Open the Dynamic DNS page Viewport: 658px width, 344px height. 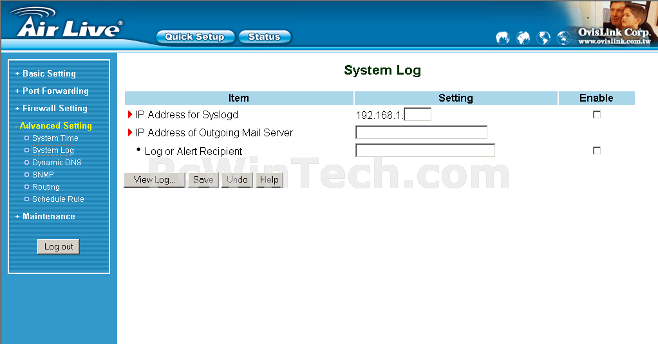(57, 162)
